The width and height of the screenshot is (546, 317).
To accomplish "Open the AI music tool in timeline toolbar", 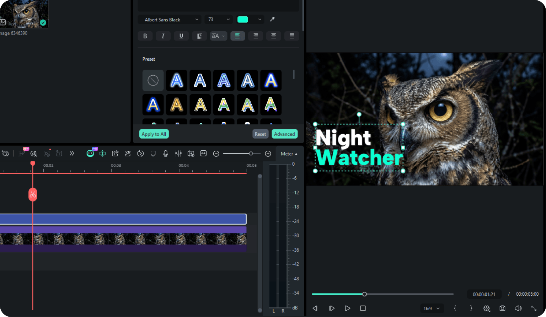I will click(34, 154).
